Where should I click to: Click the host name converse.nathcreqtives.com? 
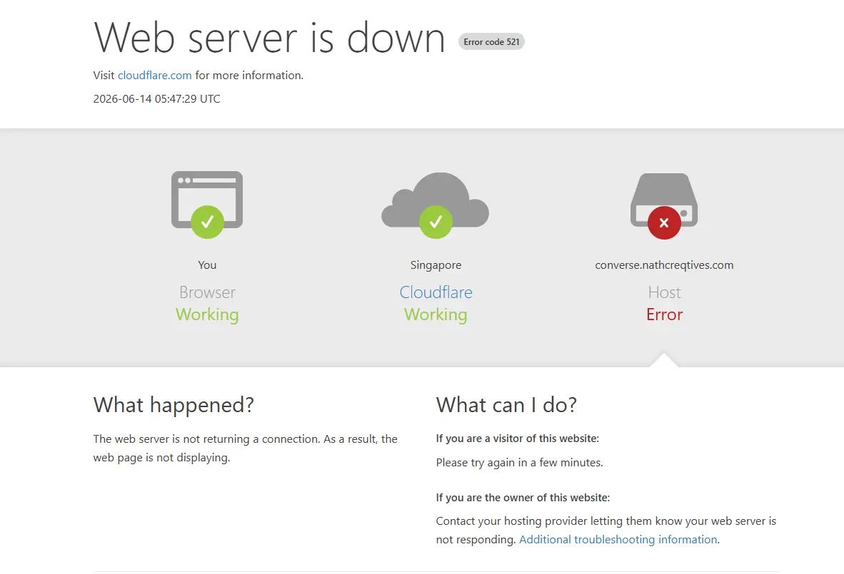[x=664, y=265]
